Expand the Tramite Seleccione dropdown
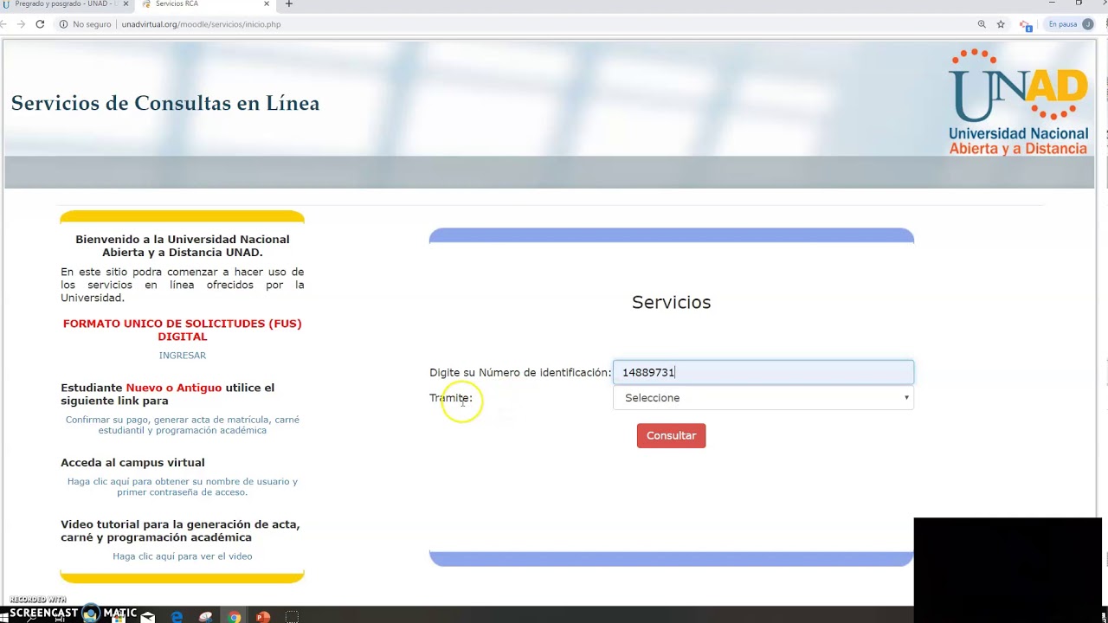 coord(763,398)
